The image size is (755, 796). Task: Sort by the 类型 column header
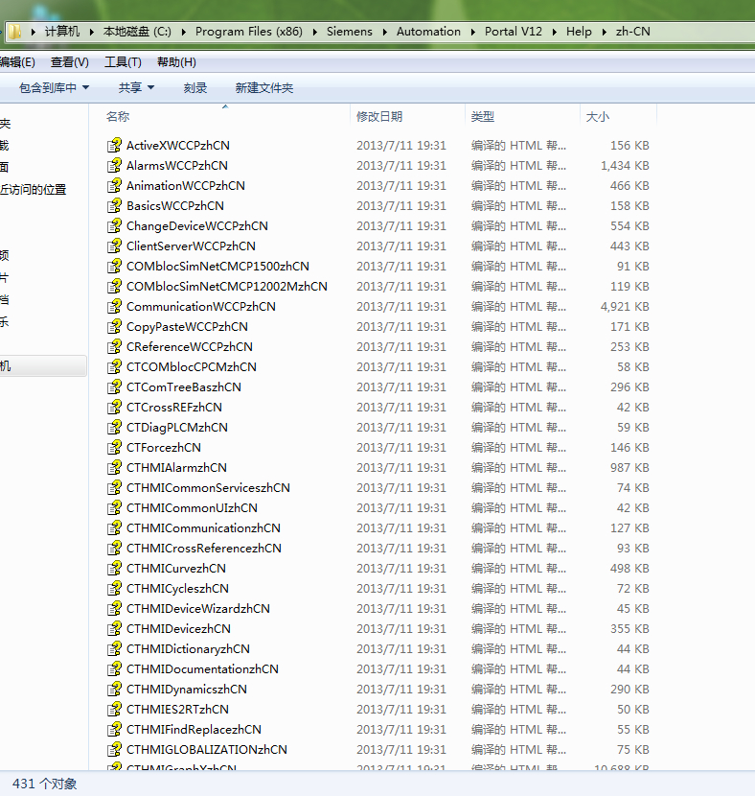pyautogui.click(x=483, y=117)
